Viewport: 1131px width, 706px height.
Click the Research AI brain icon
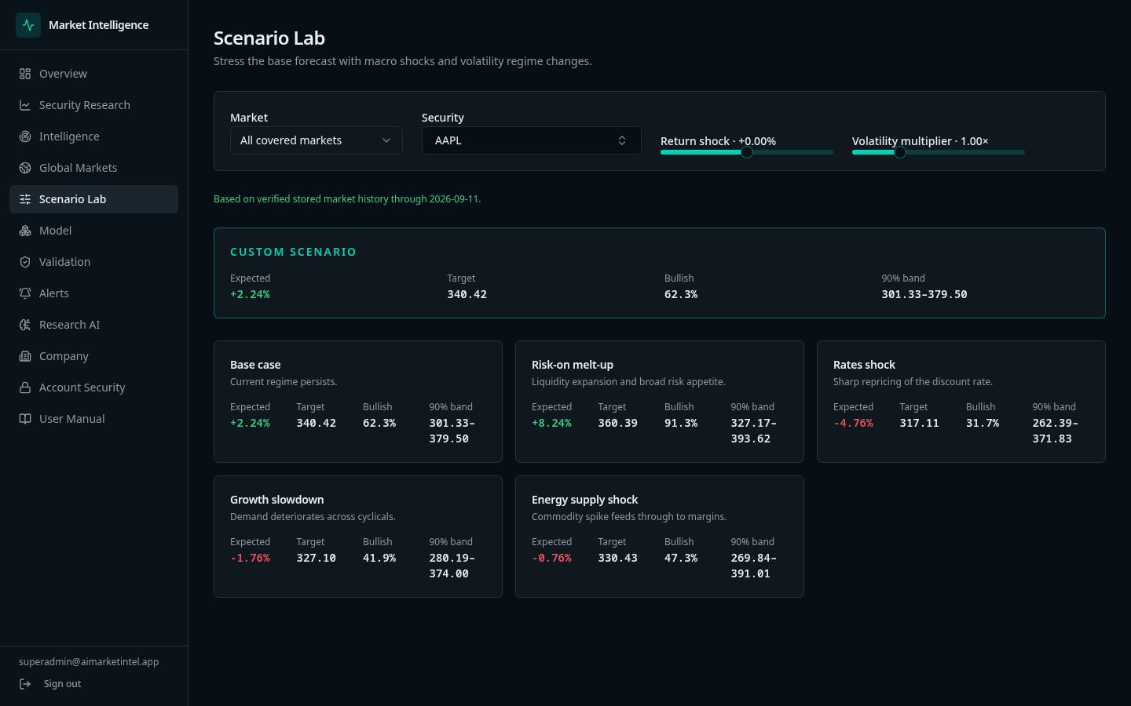pyautogui.click(x=25, y=325)
